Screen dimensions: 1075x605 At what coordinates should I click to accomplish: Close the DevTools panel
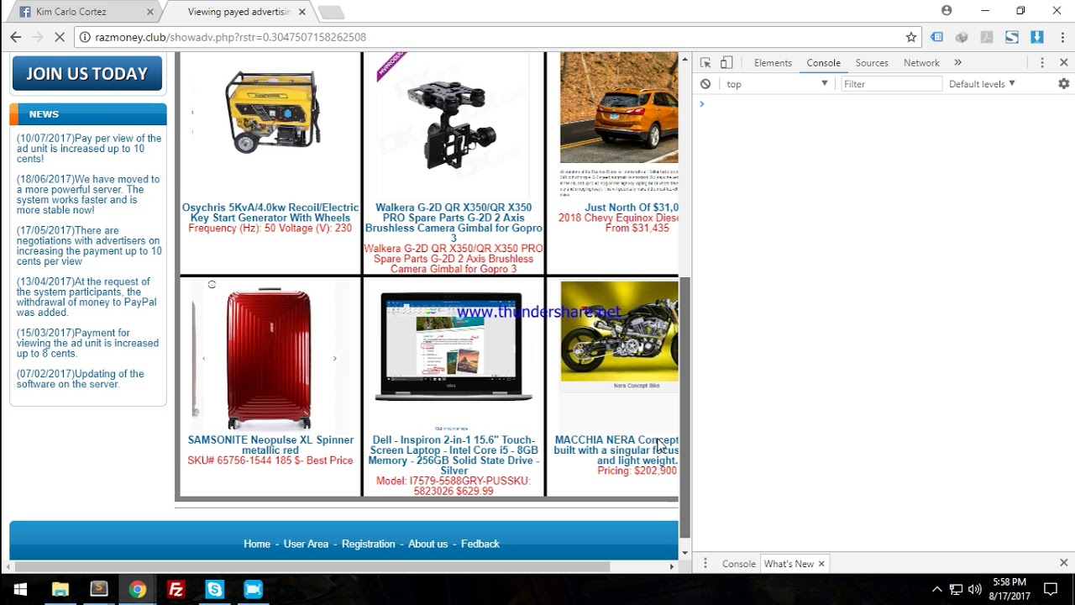tap(1064, 63)
